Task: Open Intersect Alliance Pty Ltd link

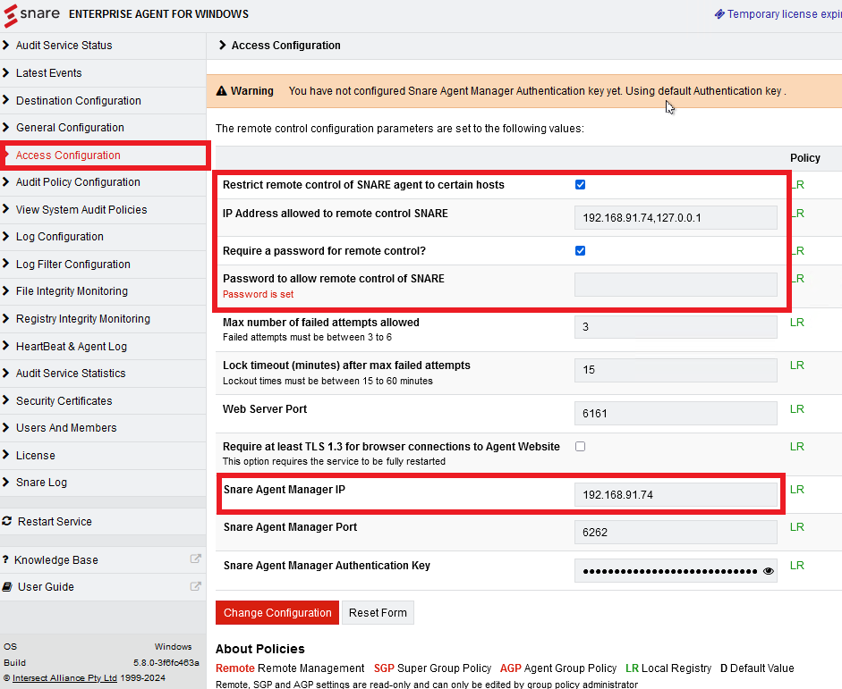Action: pos(64,677)
